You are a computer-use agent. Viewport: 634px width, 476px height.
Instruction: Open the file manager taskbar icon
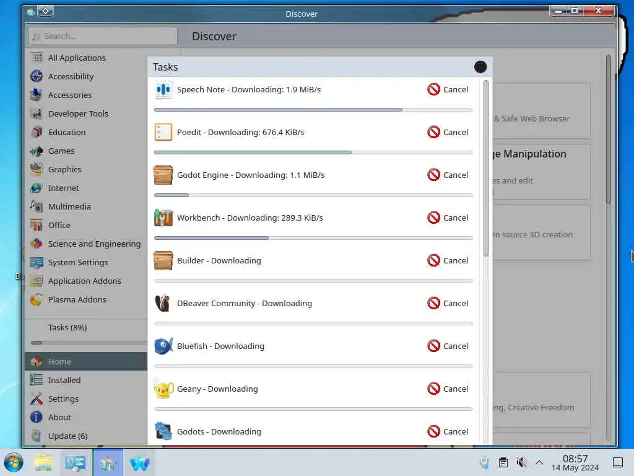pyautogui.click(x=43, y=462)
